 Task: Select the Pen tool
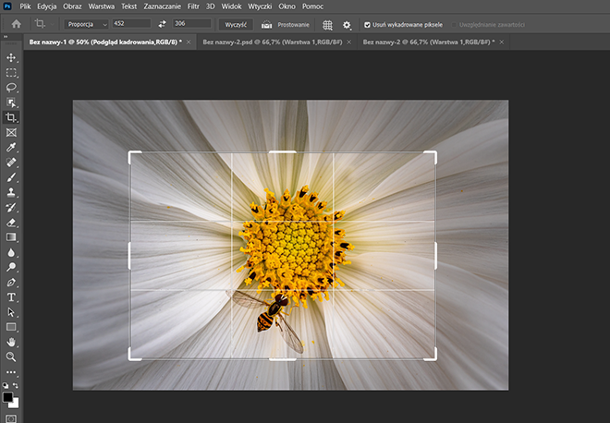[x=11, y=283]
